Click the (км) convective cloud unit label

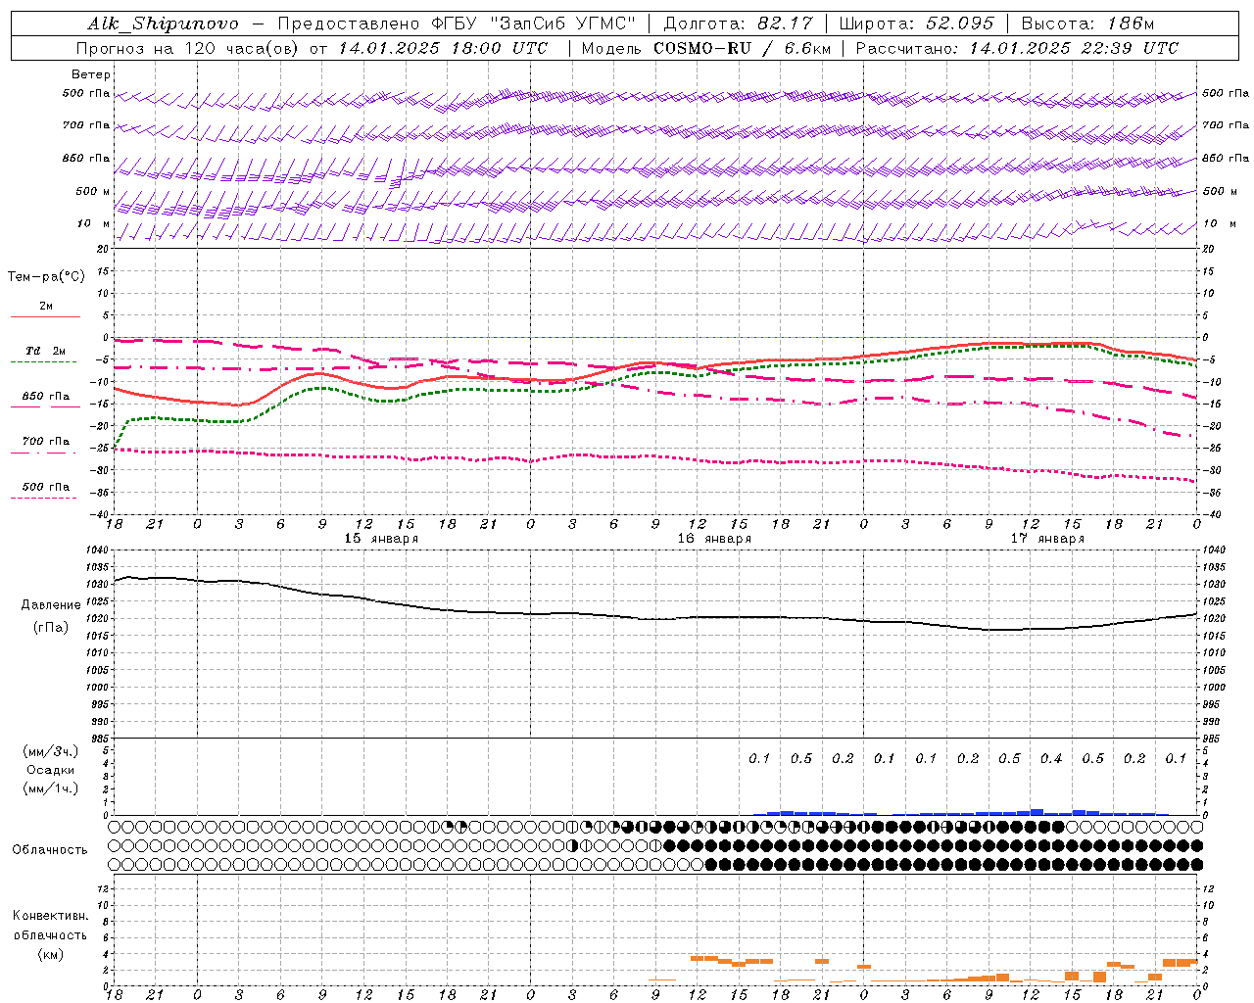(x=50, y=954)
